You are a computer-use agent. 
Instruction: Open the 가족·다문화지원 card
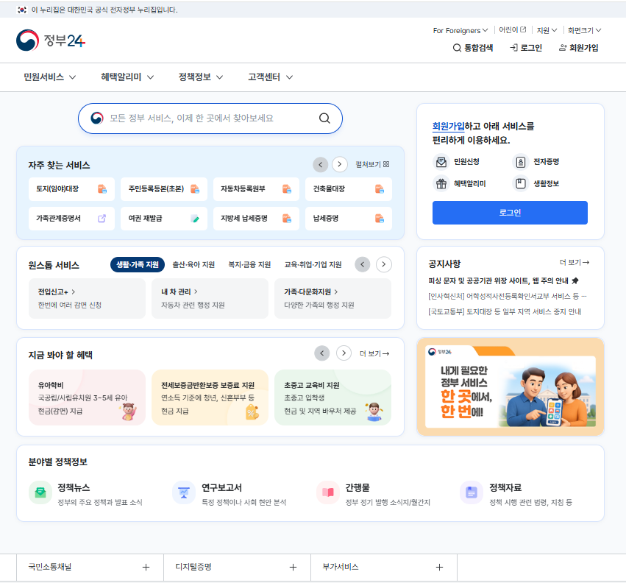tap(333, 298)
